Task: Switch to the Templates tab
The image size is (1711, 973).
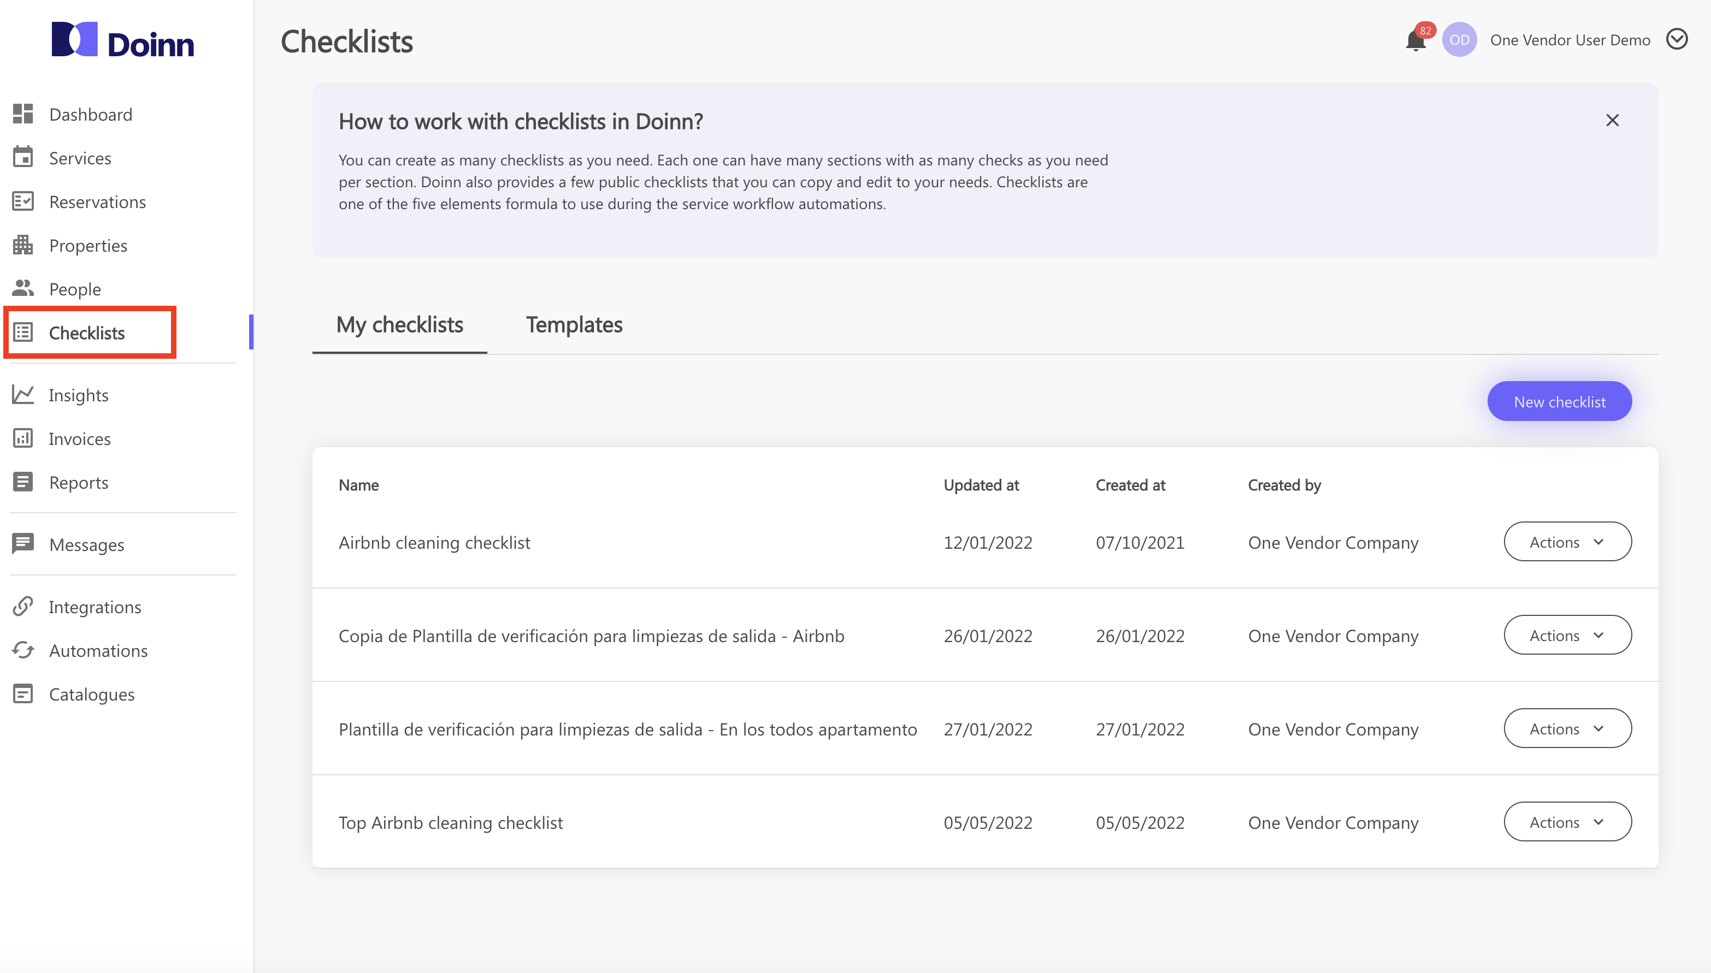Action: pyautogui.click(x=574, y=325)
